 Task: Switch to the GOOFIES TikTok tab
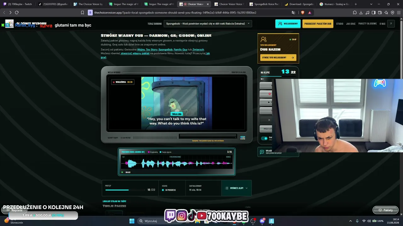(x=53, y=4)
